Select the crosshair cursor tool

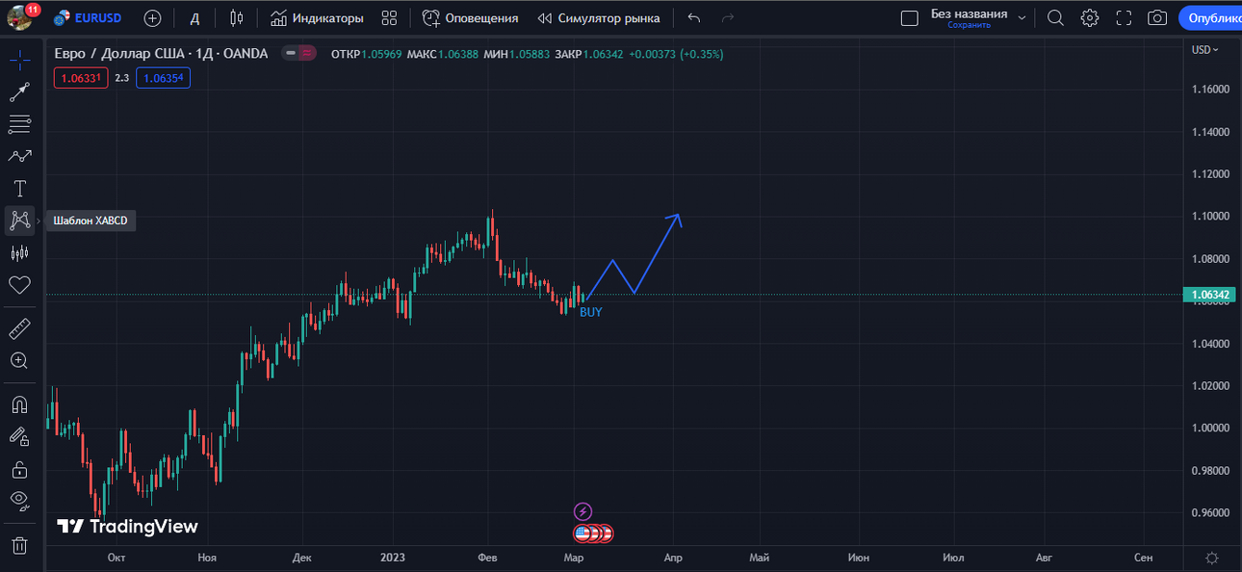pyautogui.click(x=19, y=61)
